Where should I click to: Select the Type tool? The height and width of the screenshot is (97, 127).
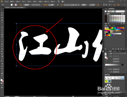pos(2,23)
